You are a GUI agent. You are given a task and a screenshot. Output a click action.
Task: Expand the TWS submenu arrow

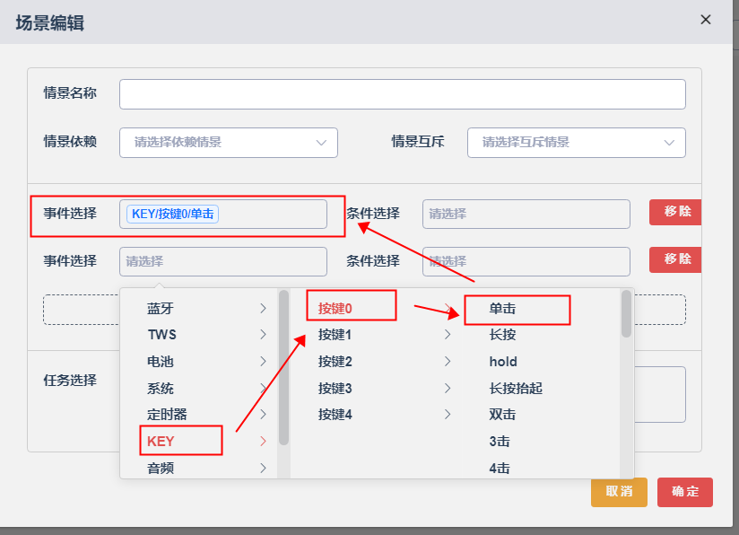click(263, 335)
